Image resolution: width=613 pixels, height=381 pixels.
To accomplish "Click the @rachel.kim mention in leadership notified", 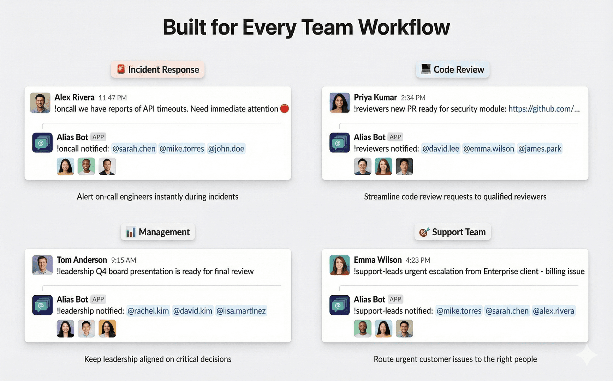I will [148, 311].
